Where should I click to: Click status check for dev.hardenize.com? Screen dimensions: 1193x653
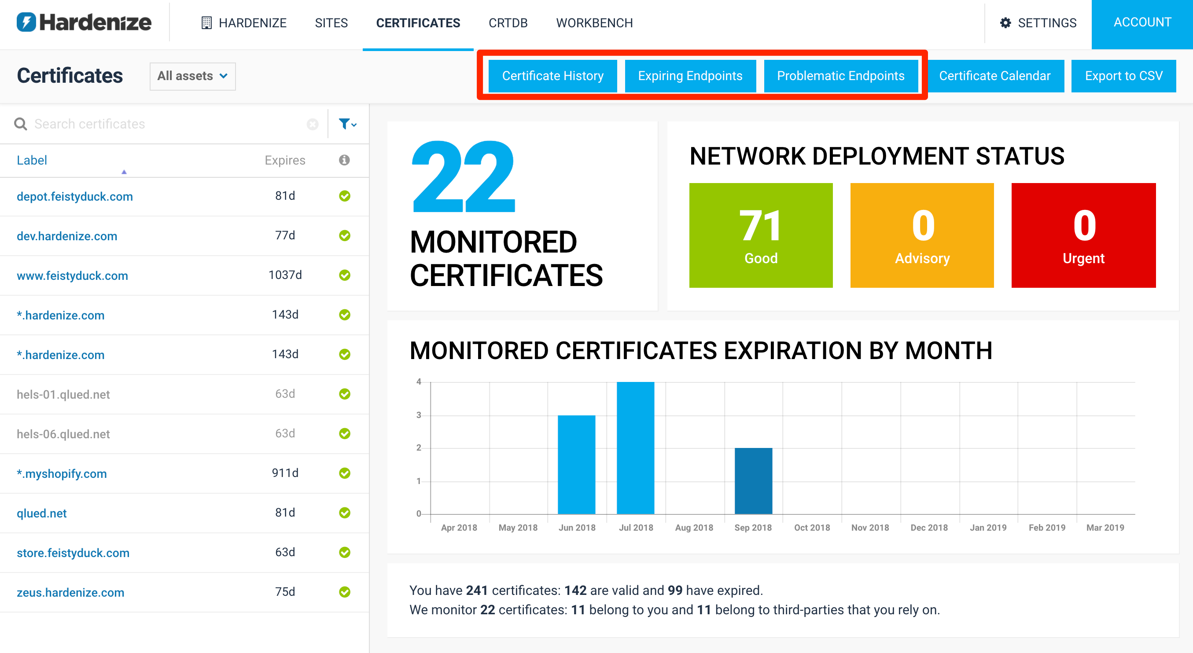point(345,235)
